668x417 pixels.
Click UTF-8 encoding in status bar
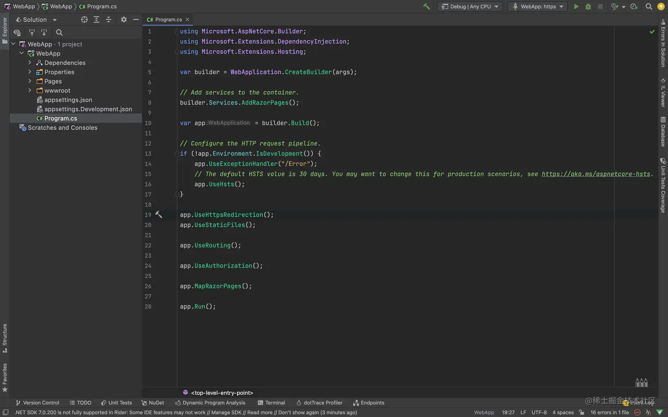tap(539, 412)
